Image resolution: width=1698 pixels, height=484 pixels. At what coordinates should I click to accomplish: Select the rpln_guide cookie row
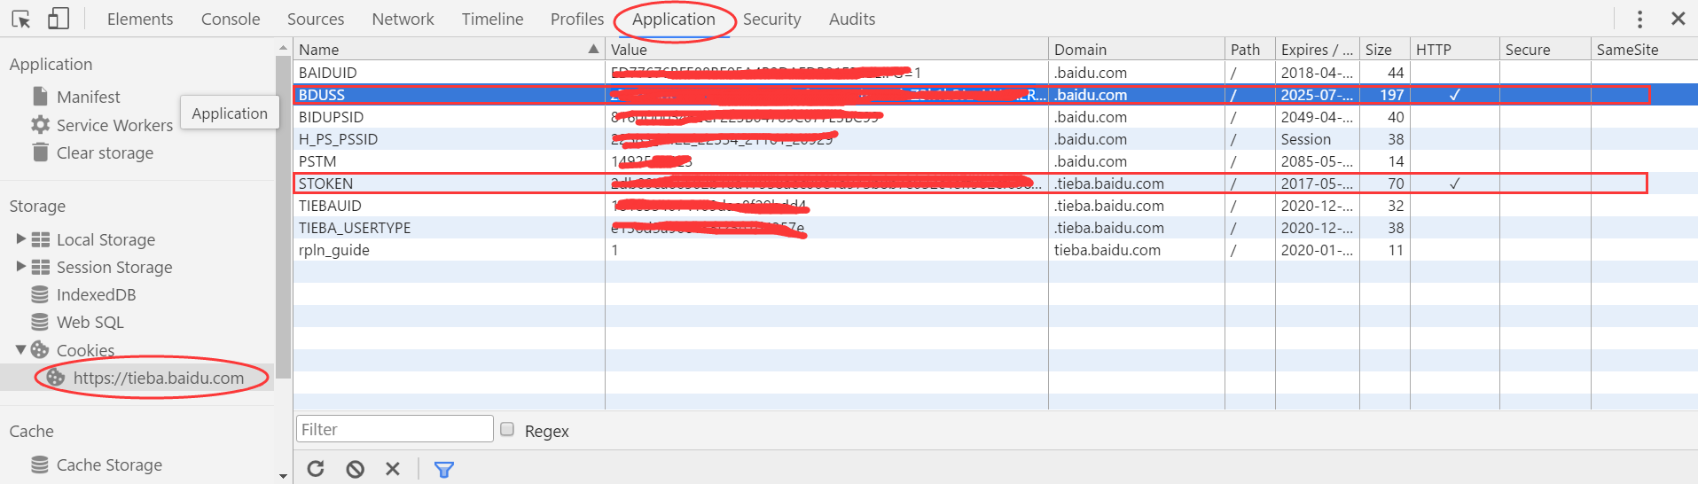pyautogui.click(x=995, y=250)
